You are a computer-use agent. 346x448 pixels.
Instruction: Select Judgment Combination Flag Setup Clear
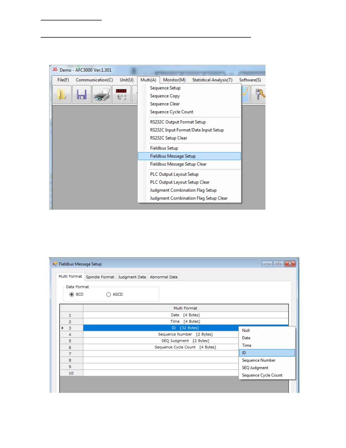(189, 198)
